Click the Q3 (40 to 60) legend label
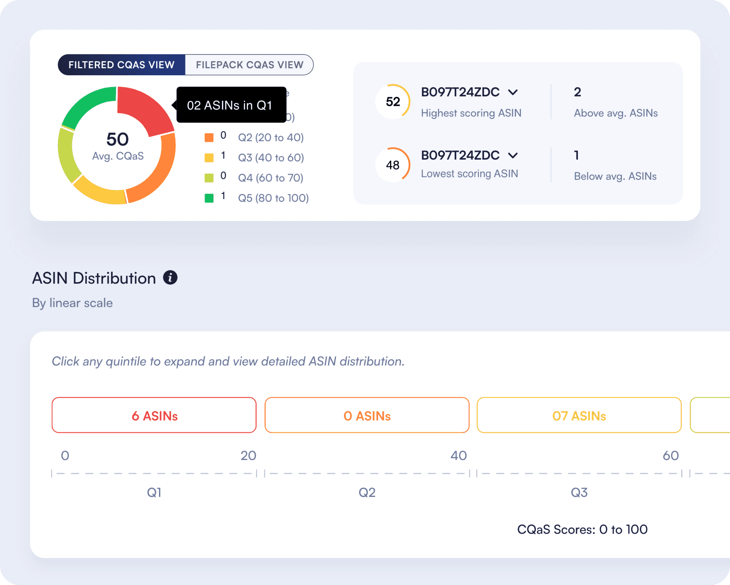Image resolution: width=730 pixels, height=585 pixels. [271, 158]
